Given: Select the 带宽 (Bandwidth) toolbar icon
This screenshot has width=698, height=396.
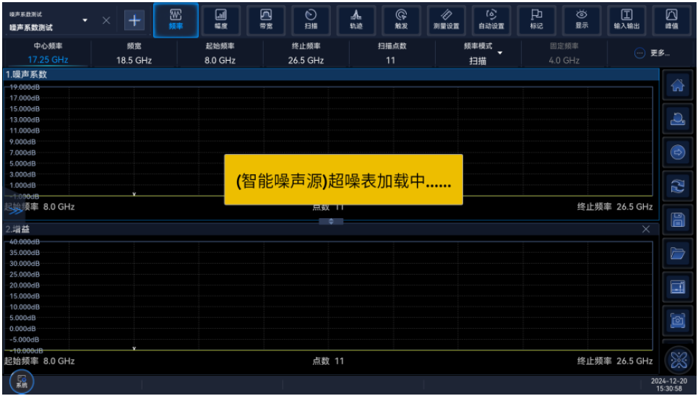Looking at the screenshot, I should [x=266, y=20].
